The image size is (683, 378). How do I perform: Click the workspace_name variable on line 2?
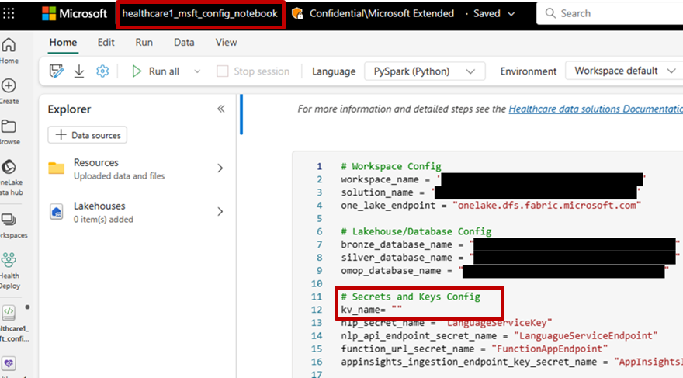380,179
